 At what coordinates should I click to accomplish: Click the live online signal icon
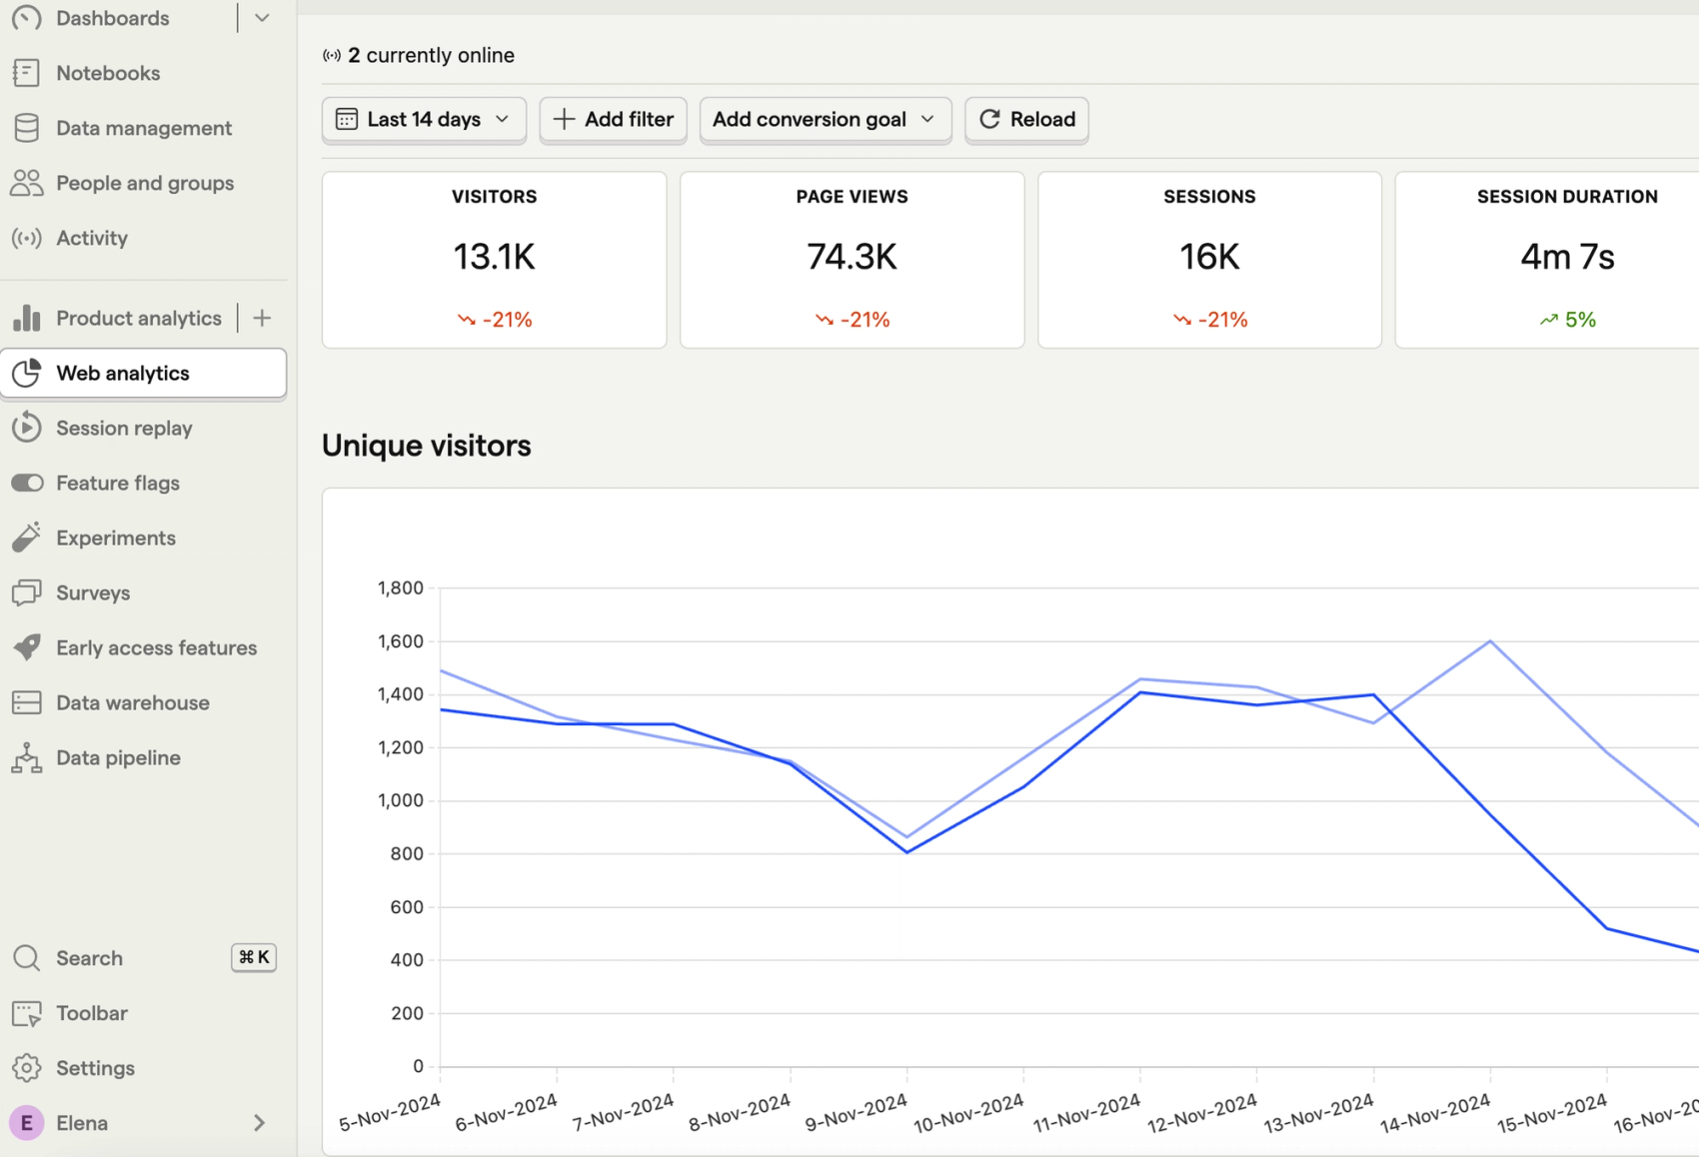coord(332,56)
